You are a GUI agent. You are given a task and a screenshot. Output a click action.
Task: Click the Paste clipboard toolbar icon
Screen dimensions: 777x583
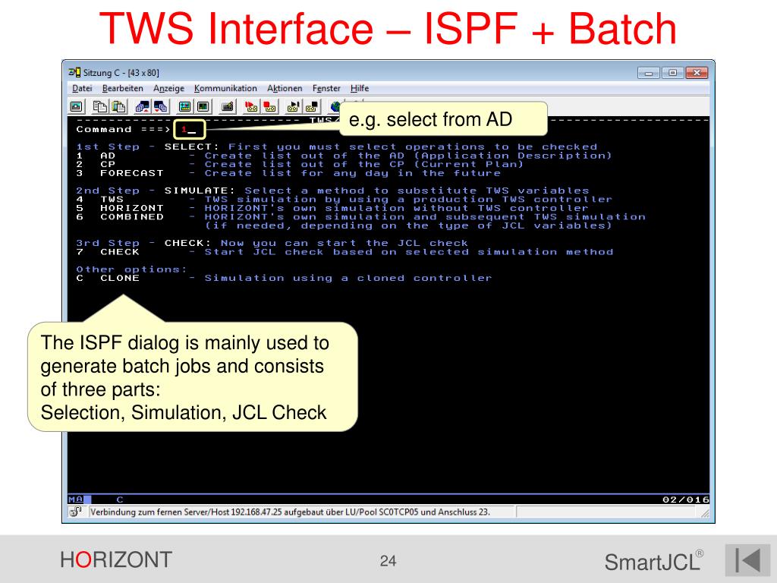tap(119, 106)
